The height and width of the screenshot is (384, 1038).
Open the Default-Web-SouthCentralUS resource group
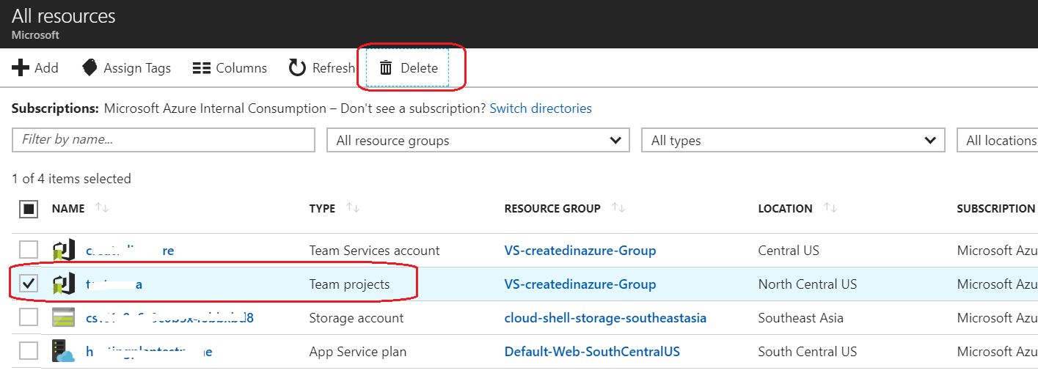click(x=592, y=352)
